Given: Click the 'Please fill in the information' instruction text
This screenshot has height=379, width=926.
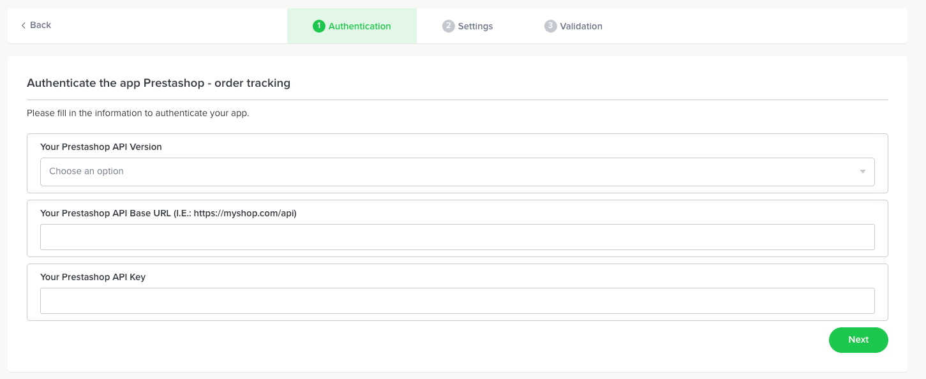Looking at the screenshot, I should coord(137,114).
